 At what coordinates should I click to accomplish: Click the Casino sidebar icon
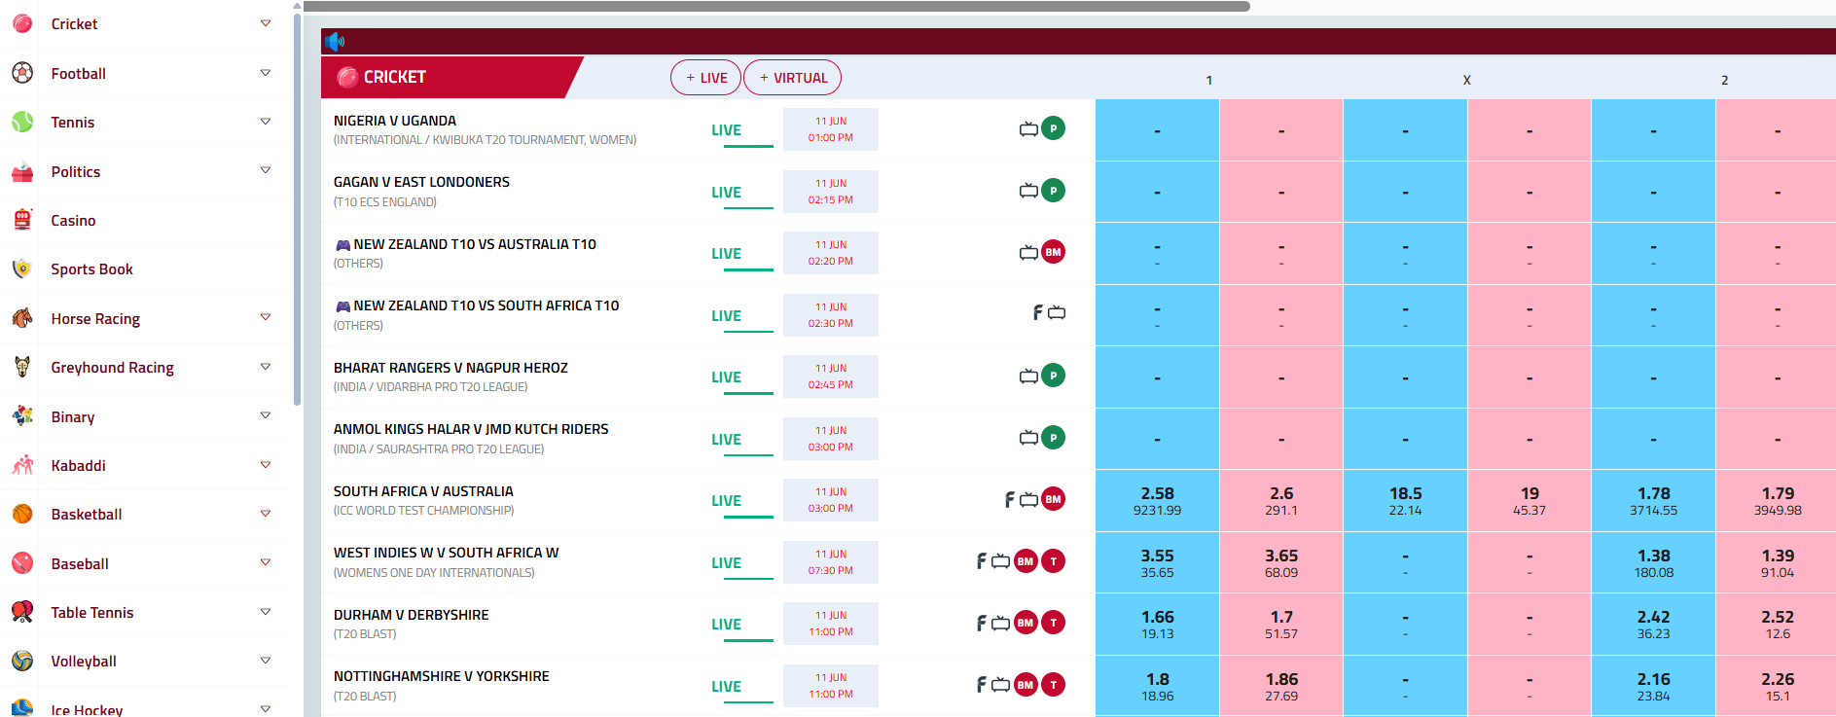(22, 220)
